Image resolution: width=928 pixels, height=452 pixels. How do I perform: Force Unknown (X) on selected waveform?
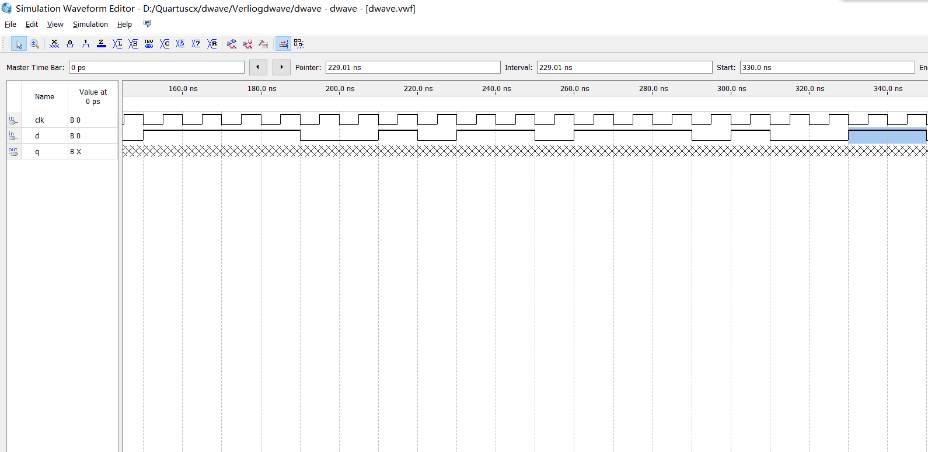[54, 44]
